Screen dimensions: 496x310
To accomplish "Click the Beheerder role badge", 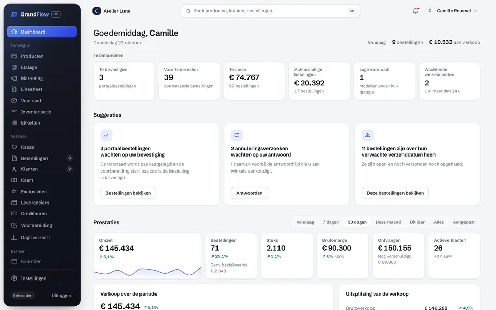I will (22, 296).
